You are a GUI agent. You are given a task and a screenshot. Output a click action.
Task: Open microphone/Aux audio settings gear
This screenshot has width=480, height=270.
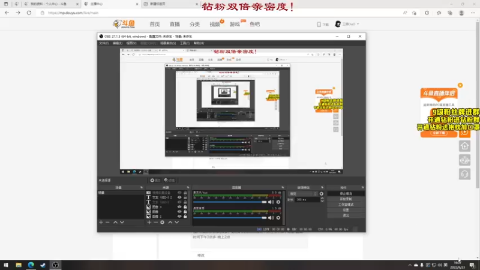point(278,202)
